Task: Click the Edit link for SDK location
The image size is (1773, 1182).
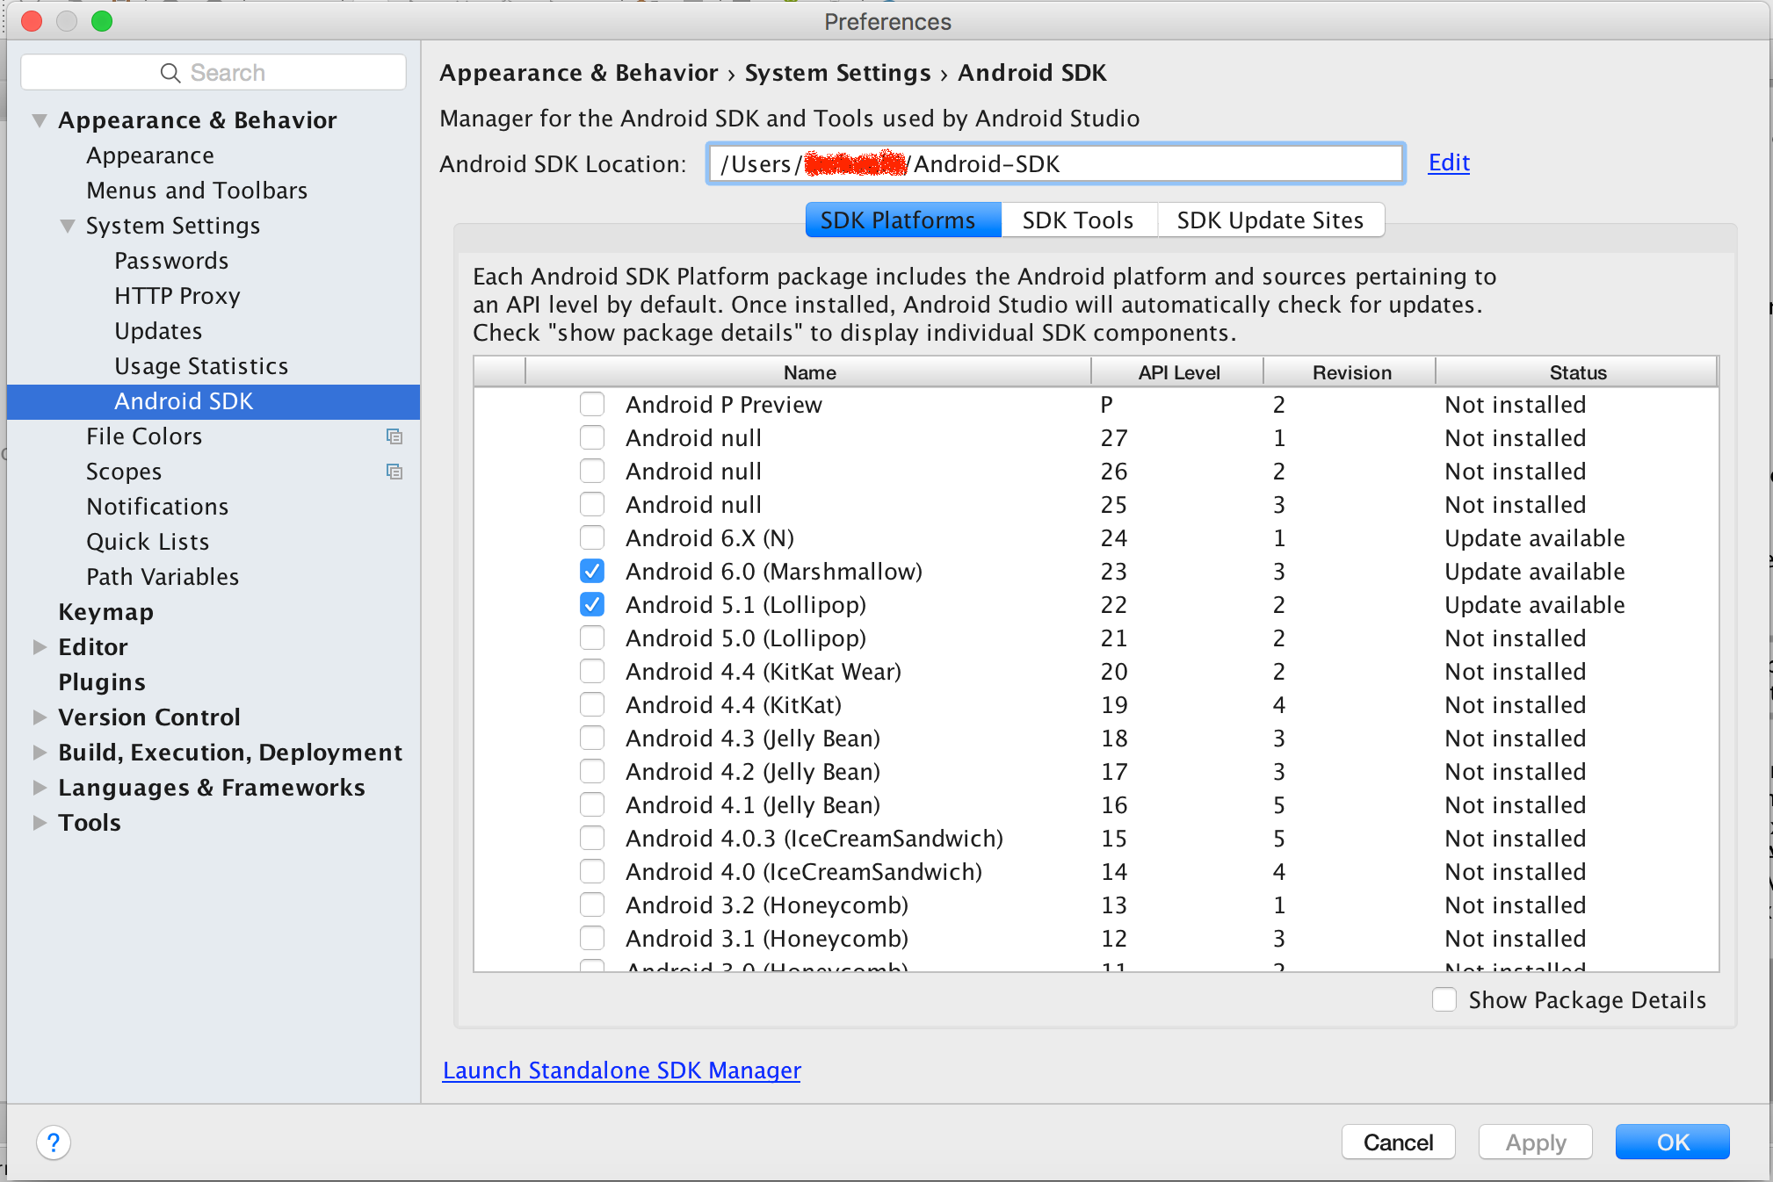Action: pos(1448,162)
